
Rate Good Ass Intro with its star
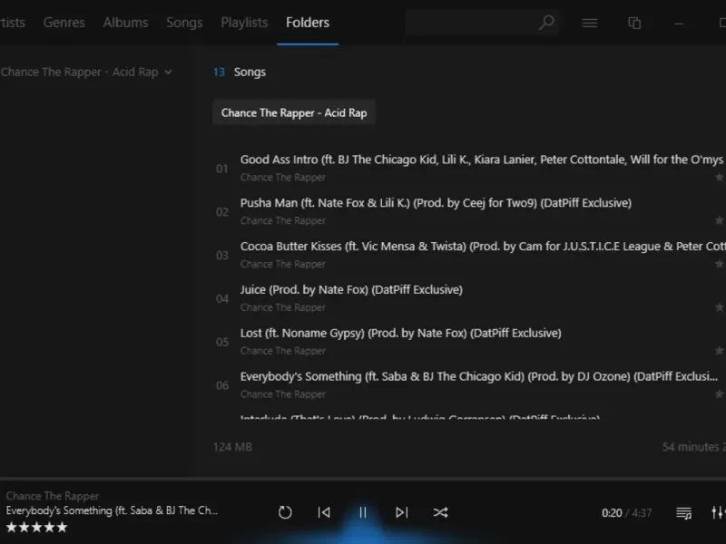pyautogui.click(x=719, y=177)
